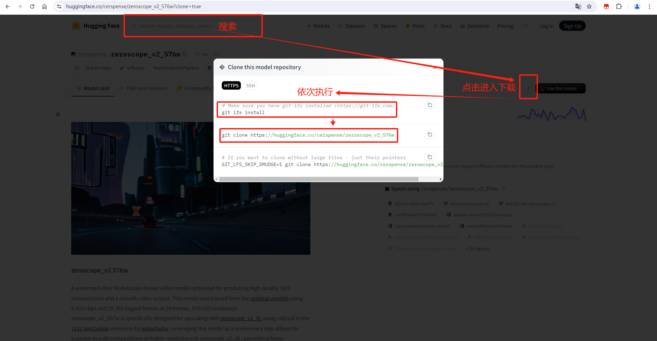Open Docs in the top navigation
Image resolution: width=657 pixels, height=341 pixels.
[442, 26]
